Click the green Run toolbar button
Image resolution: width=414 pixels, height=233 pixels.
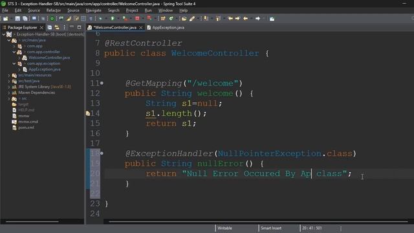[113, 19]
